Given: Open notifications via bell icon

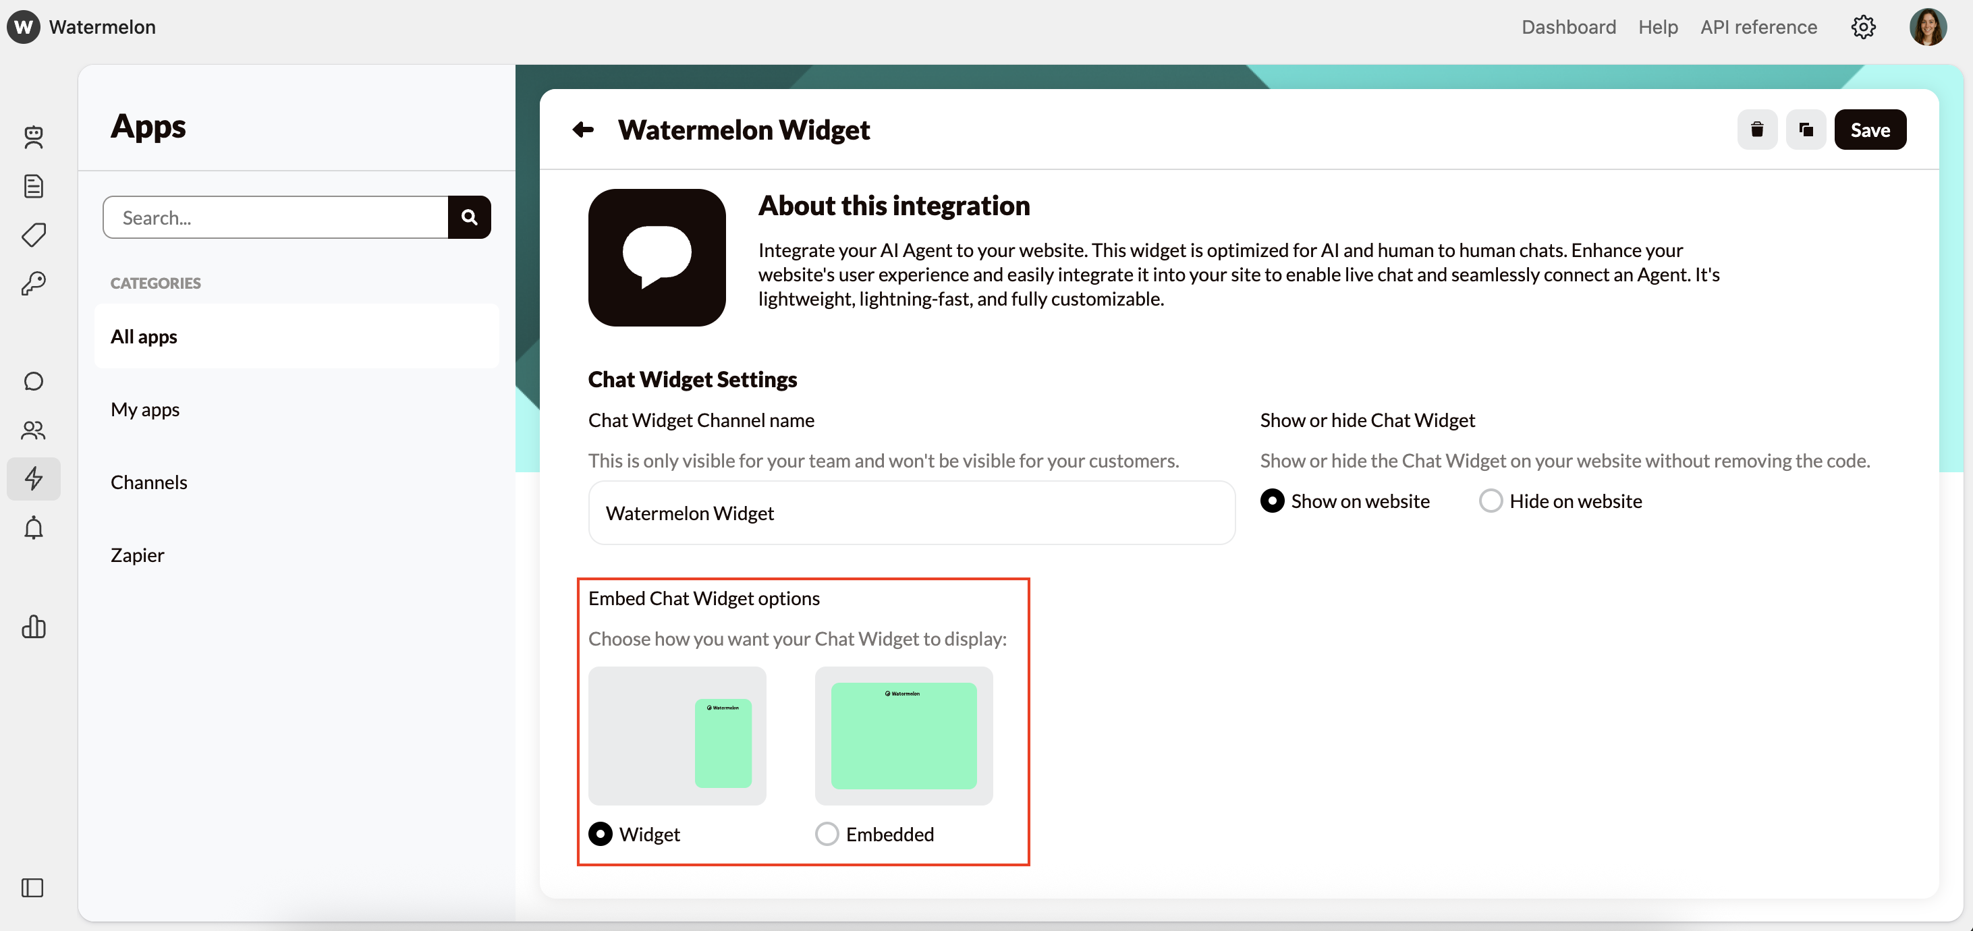Looking at the screenshot, I should [x=33, y=528].
